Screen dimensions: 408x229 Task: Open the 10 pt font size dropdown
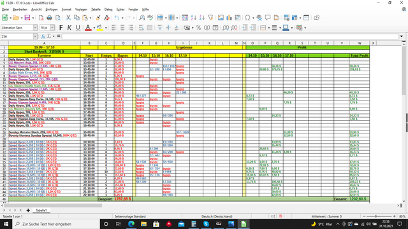52,27
